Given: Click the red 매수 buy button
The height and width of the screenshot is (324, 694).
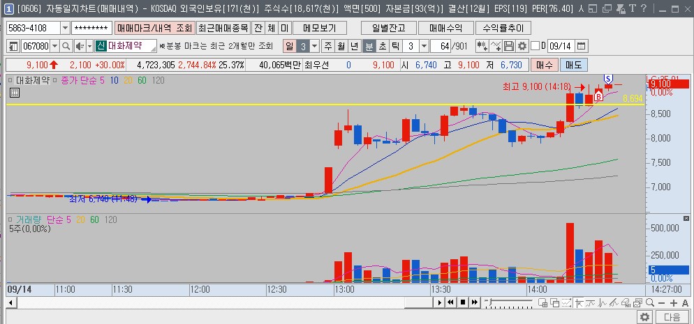Looking at the screenshot, I should click(x=545, y=65).
